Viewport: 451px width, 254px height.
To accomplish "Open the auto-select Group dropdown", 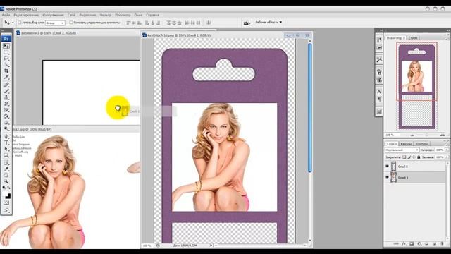I will tap(55, 23).
